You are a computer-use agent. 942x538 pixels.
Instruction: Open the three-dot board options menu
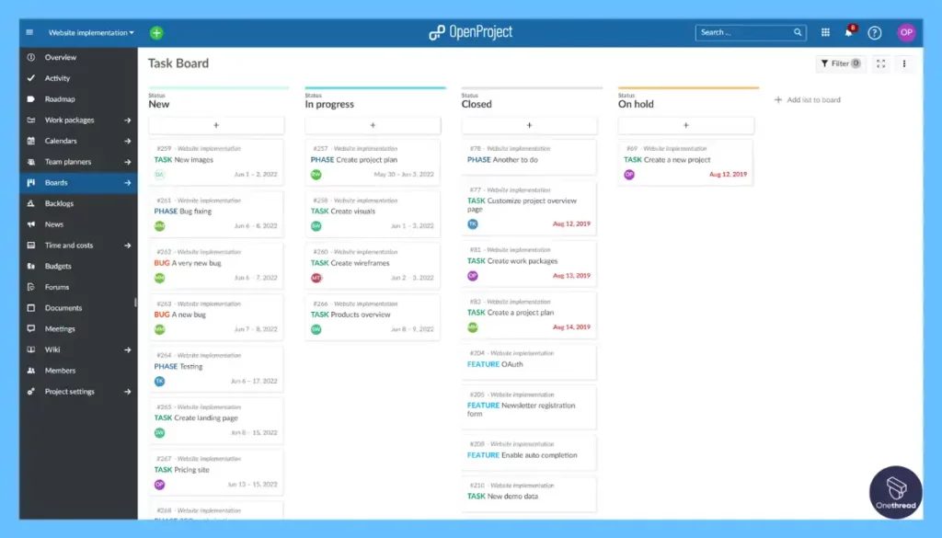click(904, 63)
